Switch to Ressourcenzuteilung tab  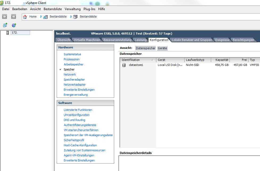(117, 40)
